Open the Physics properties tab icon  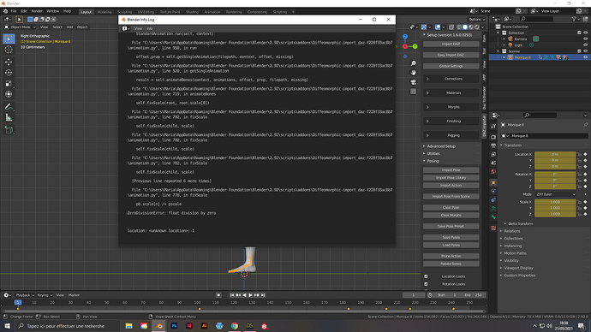pyautogui.click(x=493, y=191)
